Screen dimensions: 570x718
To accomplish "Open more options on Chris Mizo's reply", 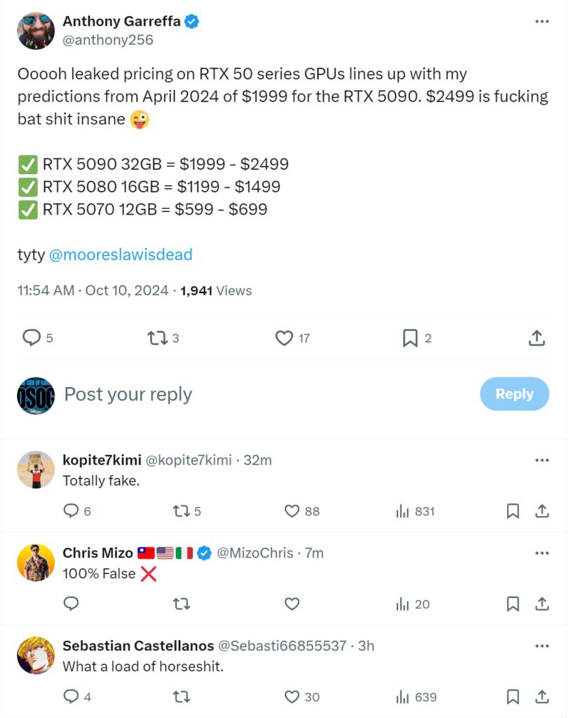I will (x=542, y=553).
